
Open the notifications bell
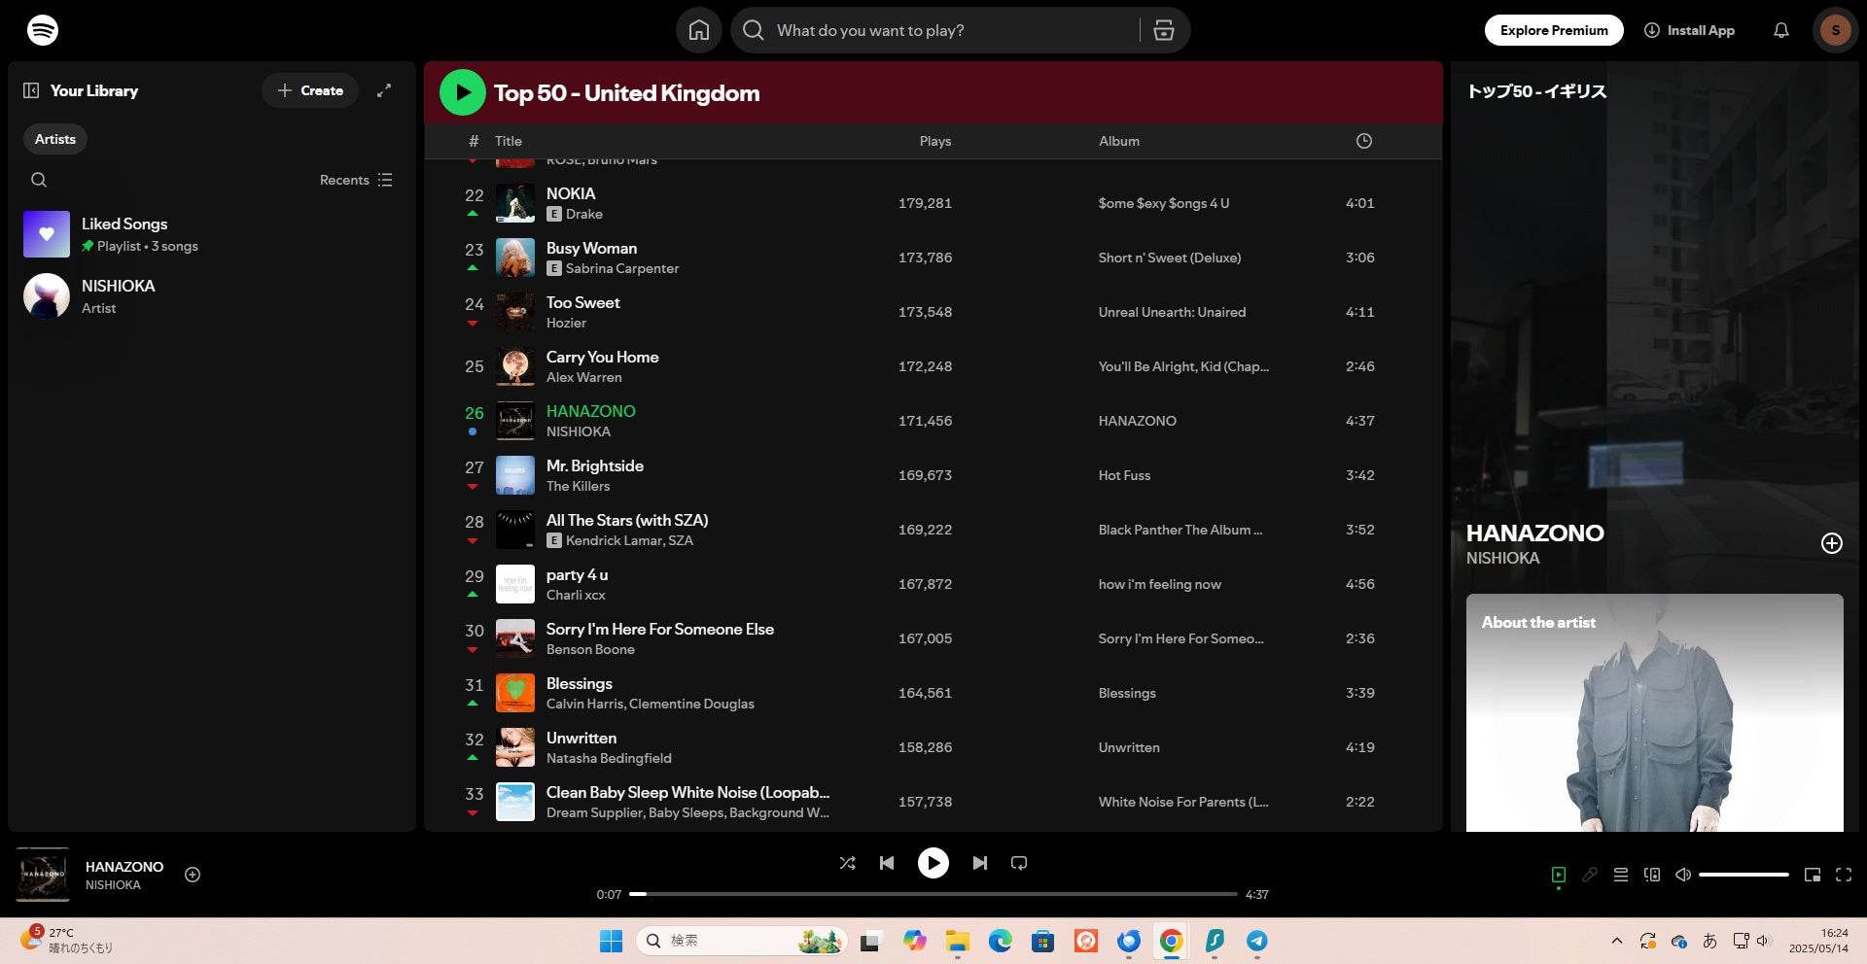(1781, 30)
